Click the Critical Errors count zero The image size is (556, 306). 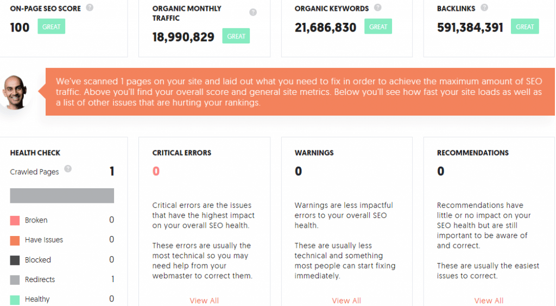[x=156, y=171]
